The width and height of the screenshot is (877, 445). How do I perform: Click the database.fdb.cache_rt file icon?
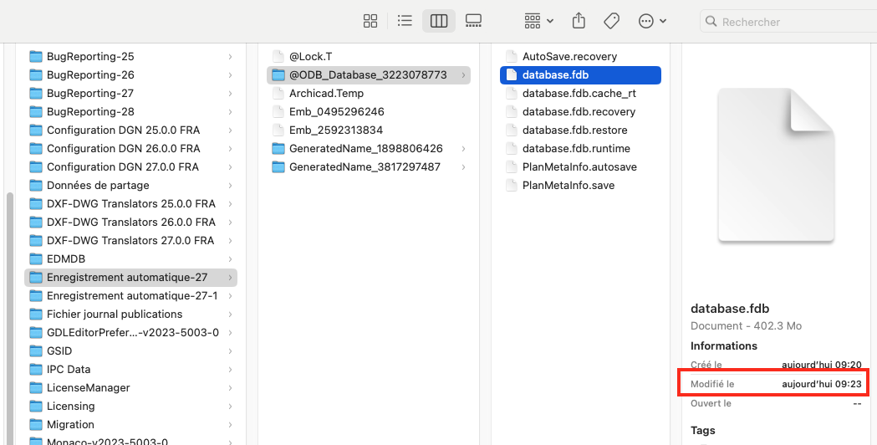pyautogui.click(x=511, y=94)
